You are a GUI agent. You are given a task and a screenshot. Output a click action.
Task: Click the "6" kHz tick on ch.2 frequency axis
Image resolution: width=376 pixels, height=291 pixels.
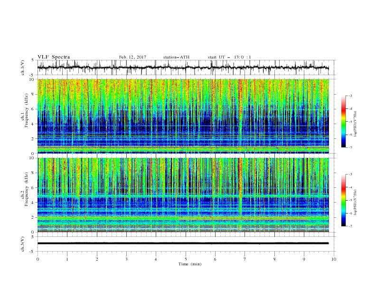pyautogui.click(x=33, y=188)
